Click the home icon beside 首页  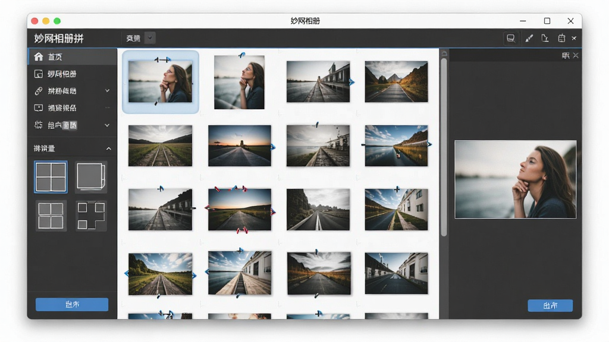point(39,56)
